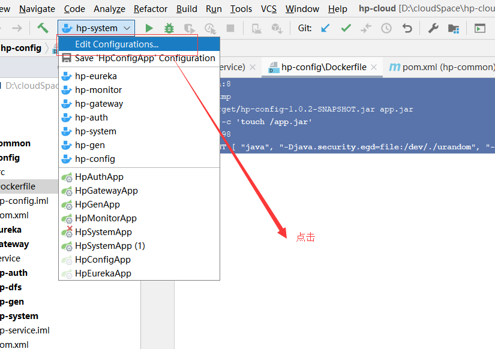The height and width of the screenshot is (349, 495).
Task: Select Save 'HpConfigApp' Configuration entry
Action: coord(139,58)
